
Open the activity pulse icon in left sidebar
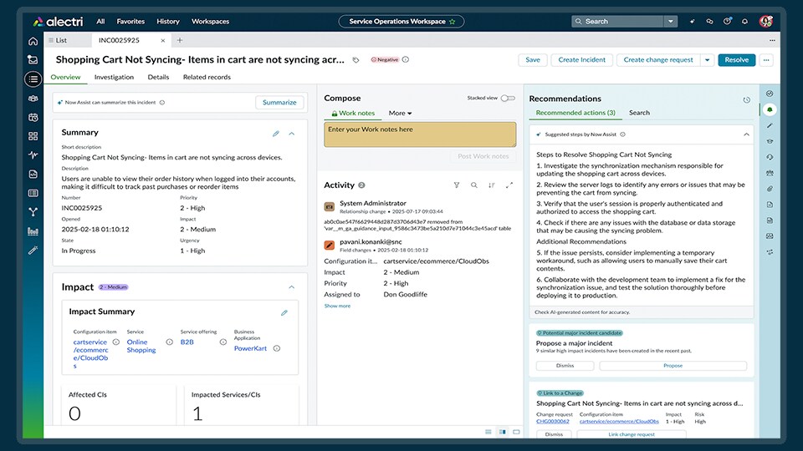[33, 155]
